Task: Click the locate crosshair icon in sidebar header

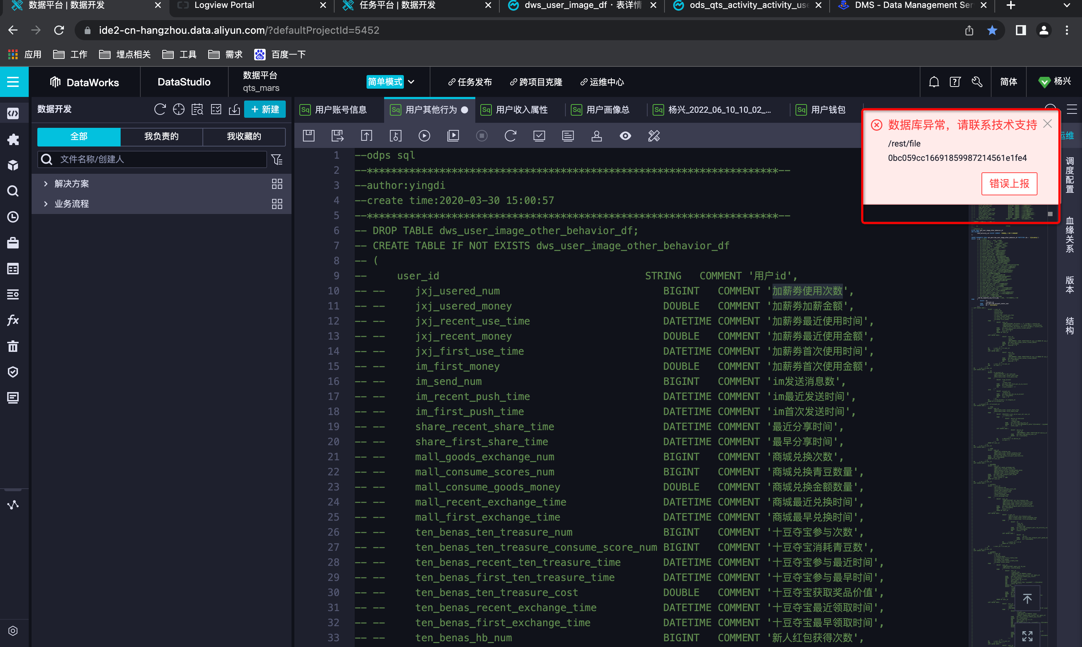Action: (x=179, y=110)
